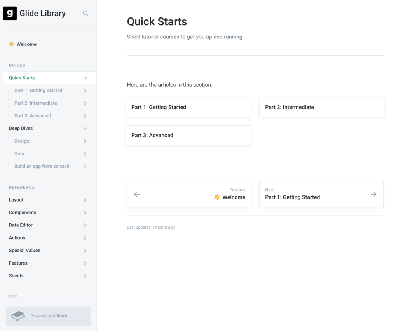Click the left arrow in Previous card
Image resolution: width=398 pixels, height=331 pixels.
click(137, 194)
